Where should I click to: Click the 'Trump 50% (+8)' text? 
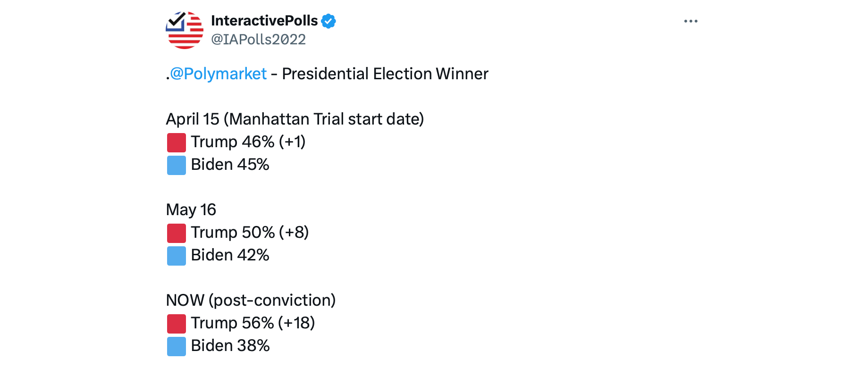[250, 233]
